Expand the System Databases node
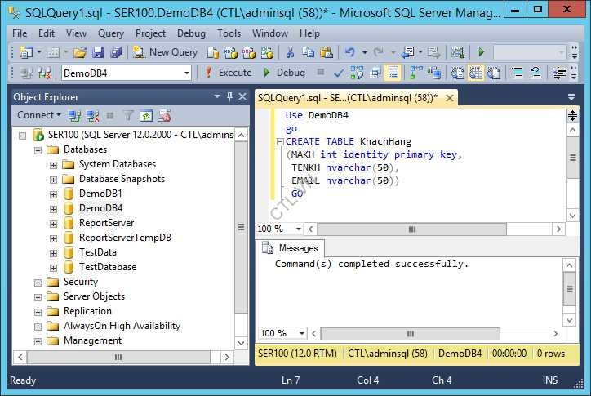Image resolution: width=591 pixels, height=396 pixels. [53, 164]
